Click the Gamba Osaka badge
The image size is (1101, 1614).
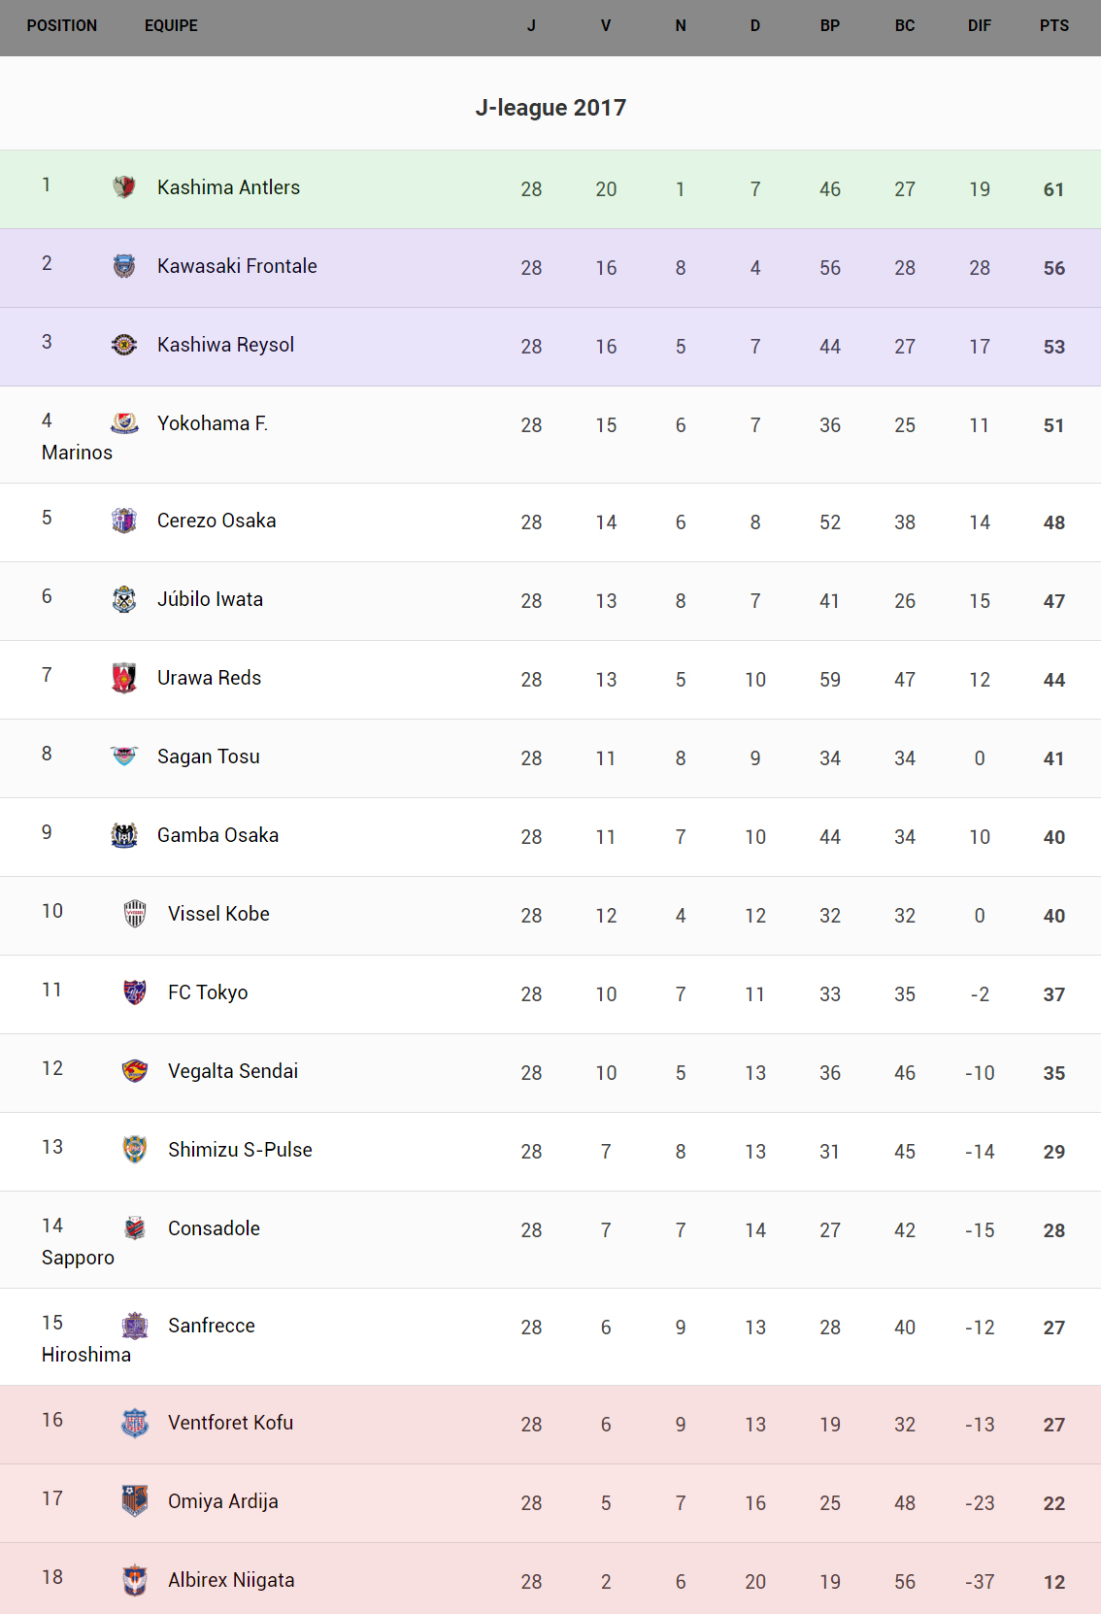click(124, 834)
